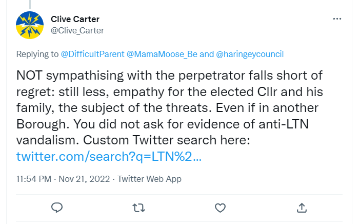Open the @Clive_Carter handle link

[77, 30]
